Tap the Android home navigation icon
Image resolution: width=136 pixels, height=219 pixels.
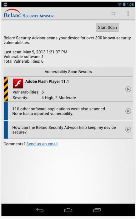point(68,210)
